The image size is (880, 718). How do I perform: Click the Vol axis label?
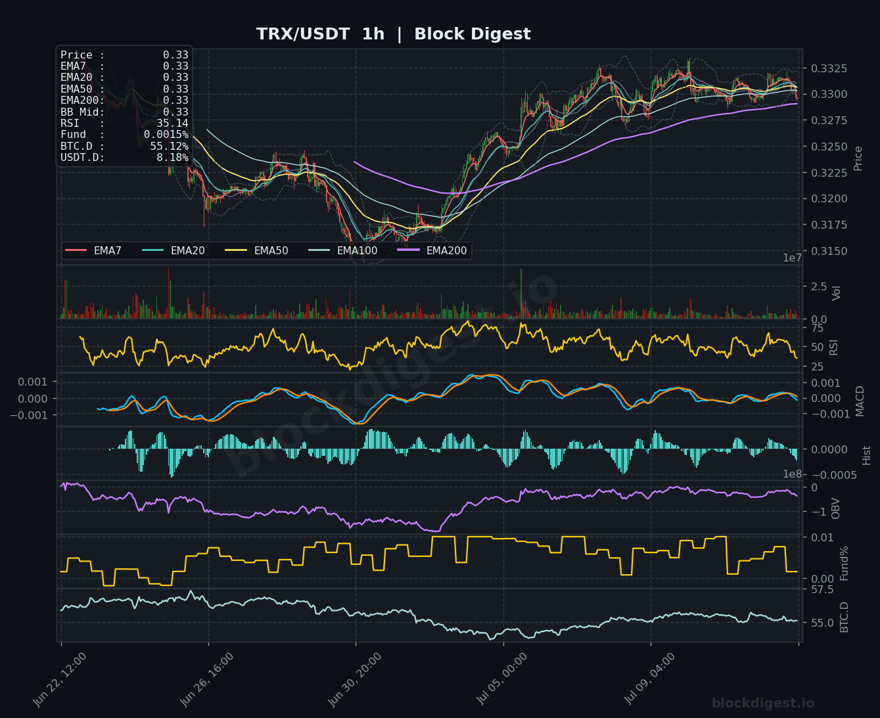(x=837, y=293)
